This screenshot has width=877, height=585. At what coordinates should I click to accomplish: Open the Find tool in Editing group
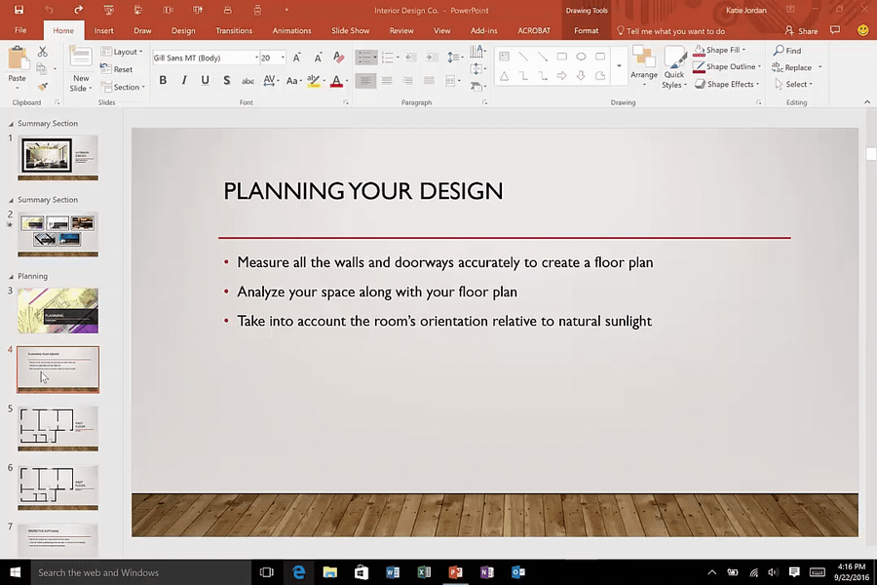787,50
